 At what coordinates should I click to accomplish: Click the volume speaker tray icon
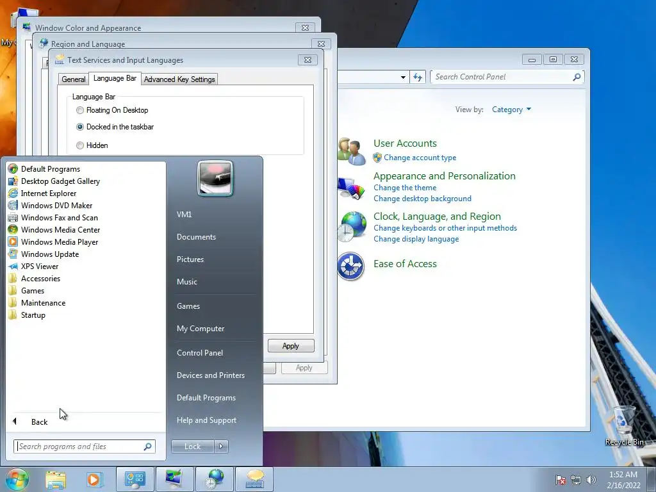(591, 480)
